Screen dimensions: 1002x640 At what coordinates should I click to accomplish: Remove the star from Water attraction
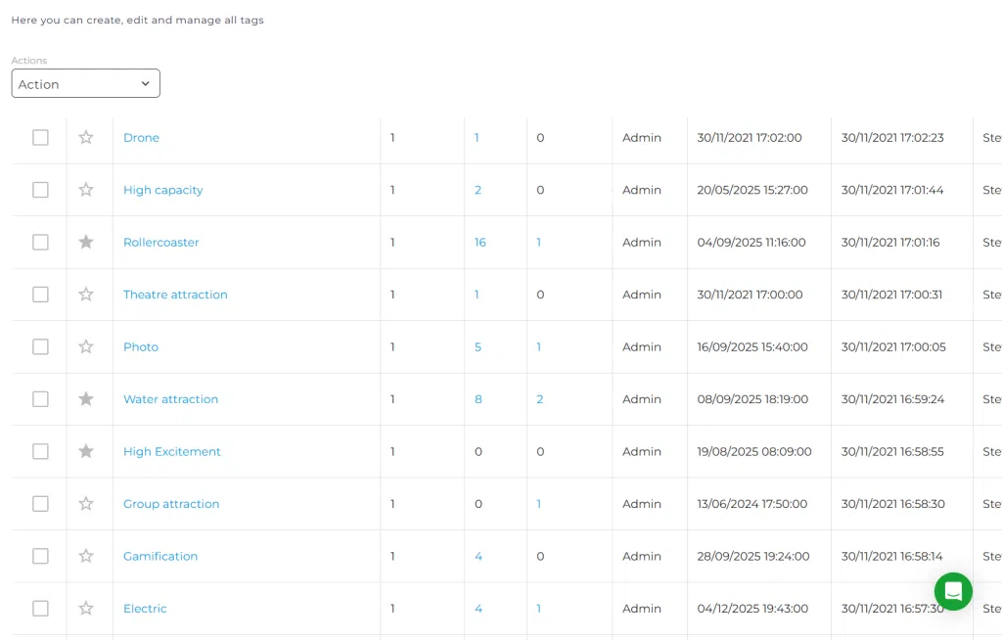click(86, 399)
